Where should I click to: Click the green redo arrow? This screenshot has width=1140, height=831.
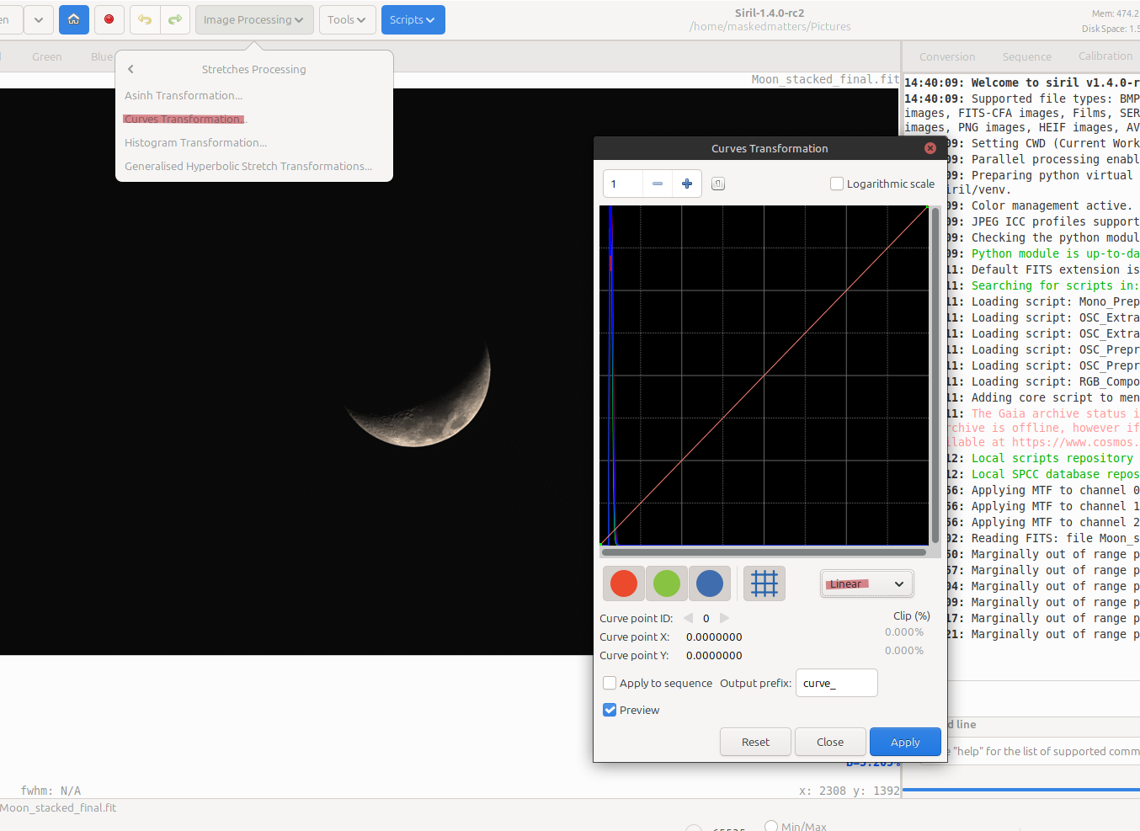coord(175,19)
